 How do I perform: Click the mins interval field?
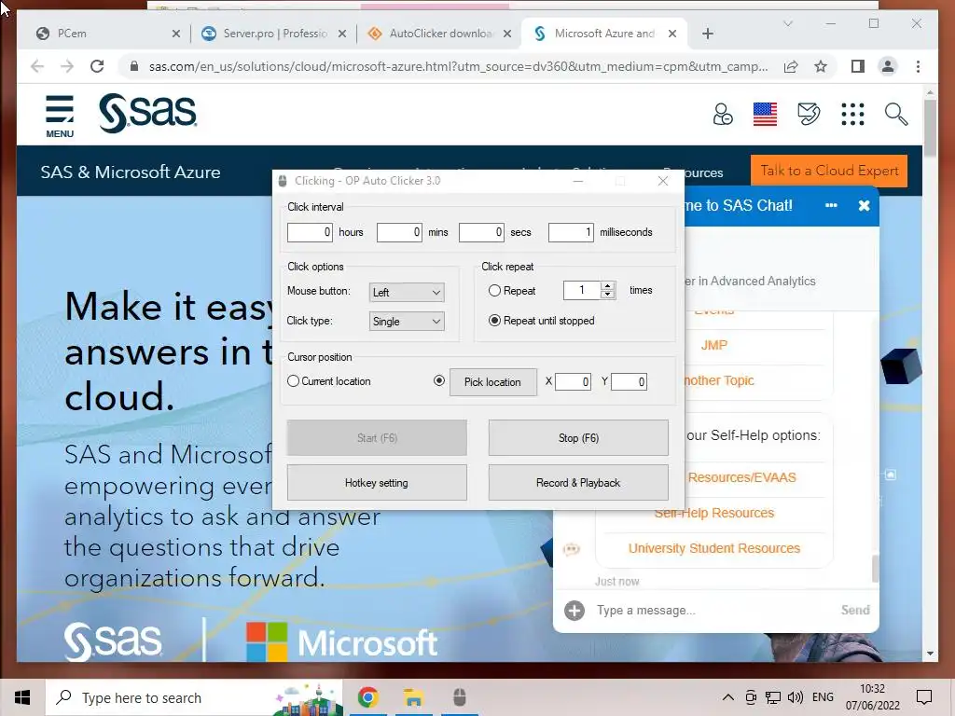(399, 232)
